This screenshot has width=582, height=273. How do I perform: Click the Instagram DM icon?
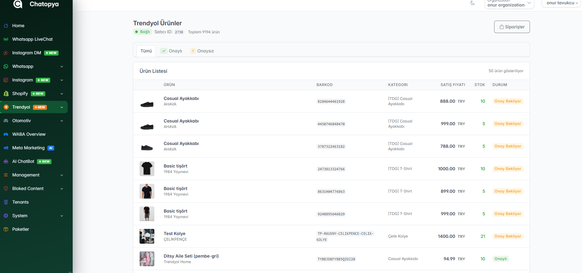(6, 53)
